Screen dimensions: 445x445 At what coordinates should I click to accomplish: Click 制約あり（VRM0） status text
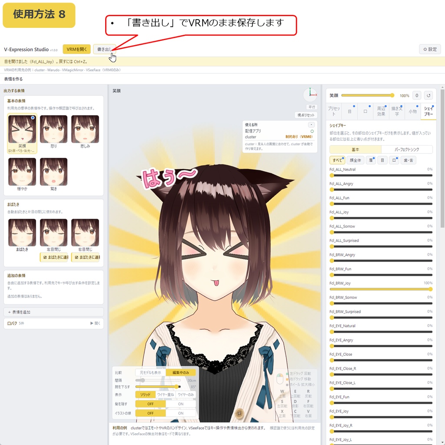pyautogui.click(x=299, y=137)
